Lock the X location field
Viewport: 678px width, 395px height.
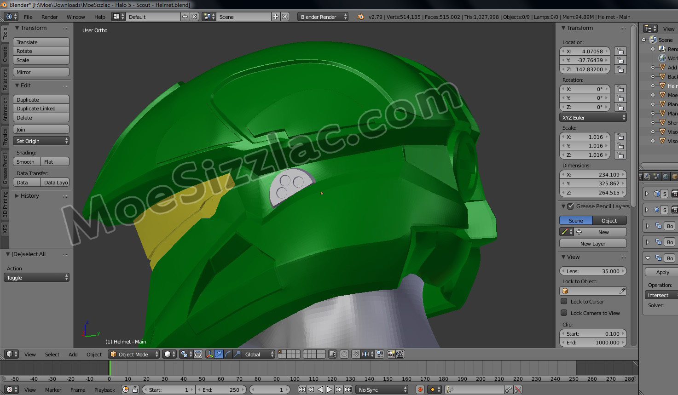(620, 52)
